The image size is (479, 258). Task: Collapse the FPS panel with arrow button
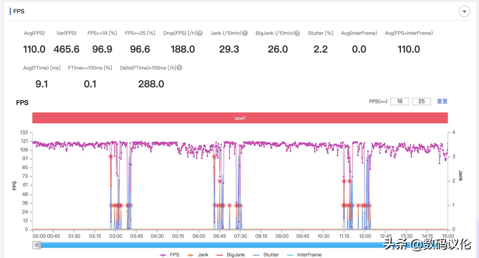(464, 11)
